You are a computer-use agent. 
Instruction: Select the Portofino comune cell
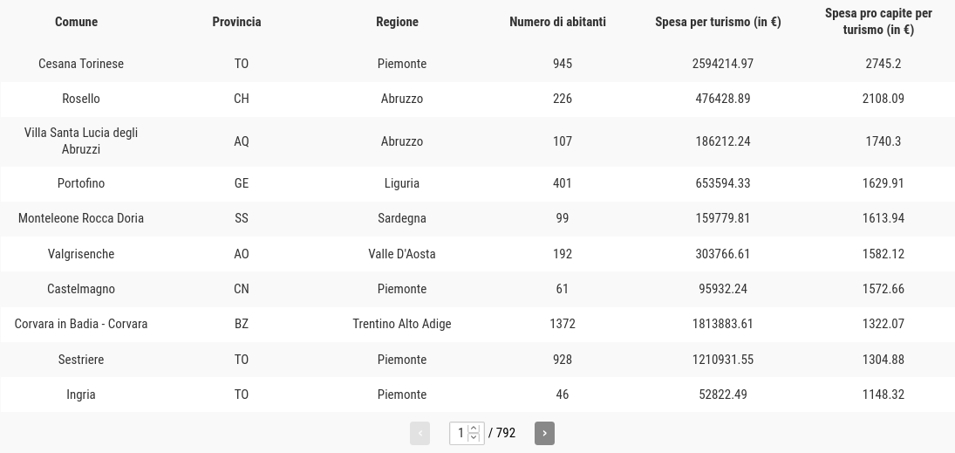[x=81, y=183]
